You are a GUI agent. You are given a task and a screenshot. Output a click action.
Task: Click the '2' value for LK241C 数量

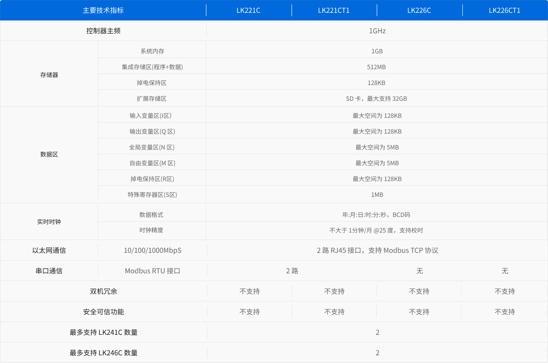point(378,332)
